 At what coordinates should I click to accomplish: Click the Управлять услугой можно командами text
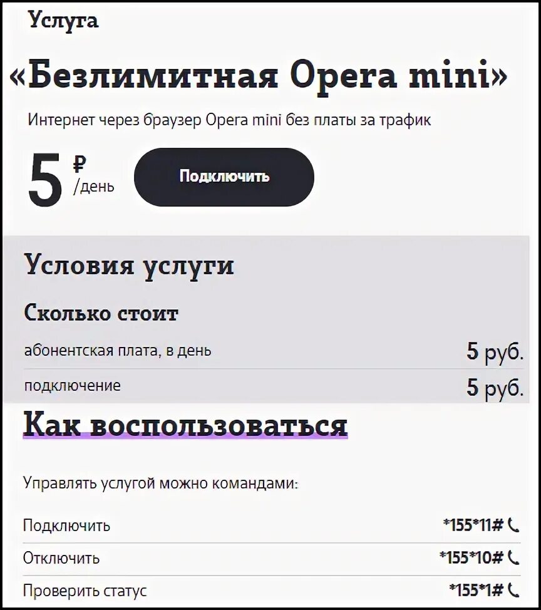tap(161, 483)
